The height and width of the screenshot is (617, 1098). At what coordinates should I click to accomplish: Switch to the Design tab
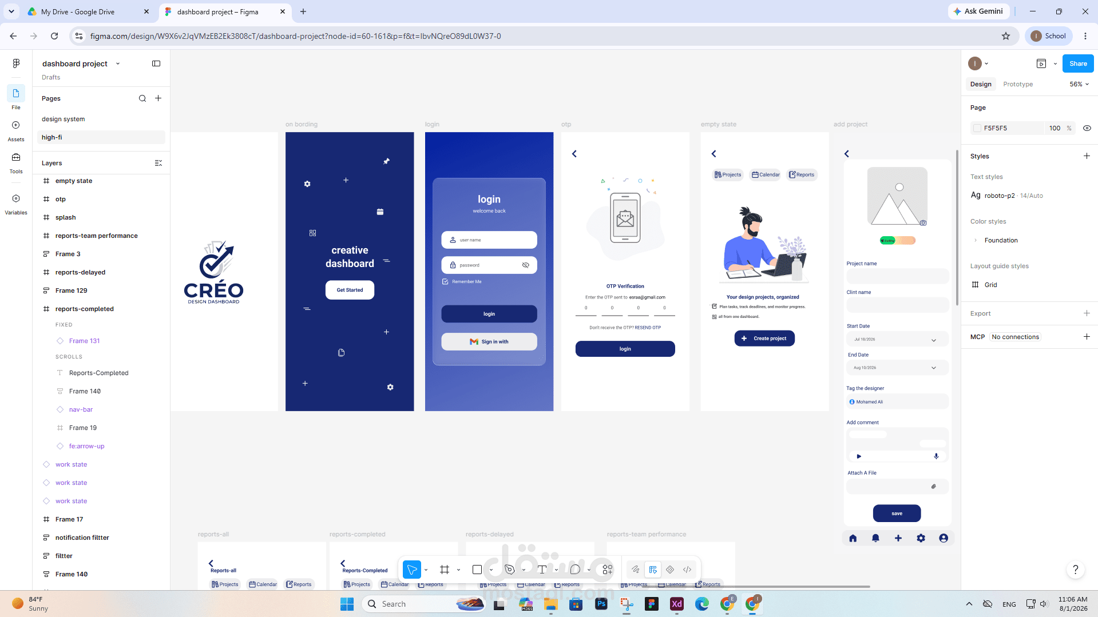pos(981,84)
